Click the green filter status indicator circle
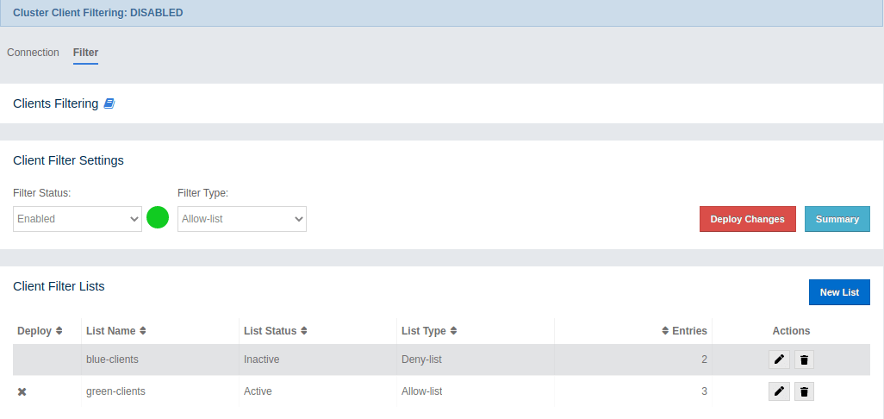The height and width of the screenshot is (419, 884). tap(158, 218)
